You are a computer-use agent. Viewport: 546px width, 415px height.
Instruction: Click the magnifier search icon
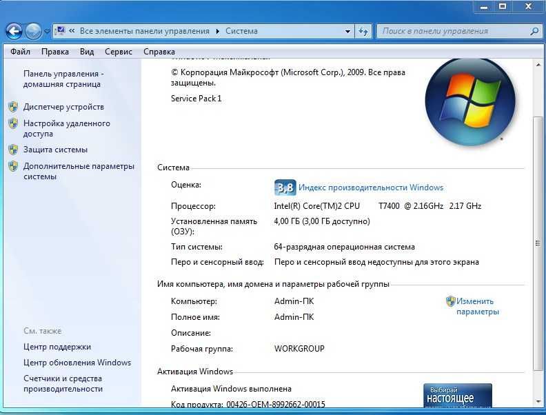[534, 31]
